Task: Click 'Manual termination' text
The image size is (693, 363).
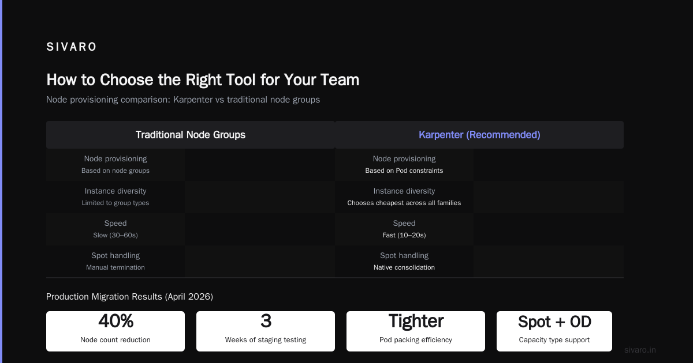Action: [115, 267]
